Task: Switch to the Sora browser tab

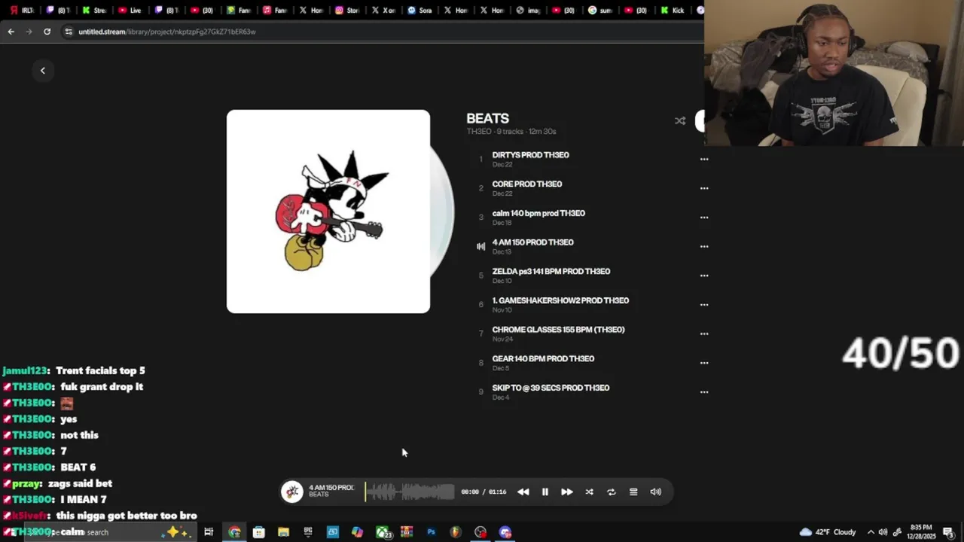Action: click(420, 11)
